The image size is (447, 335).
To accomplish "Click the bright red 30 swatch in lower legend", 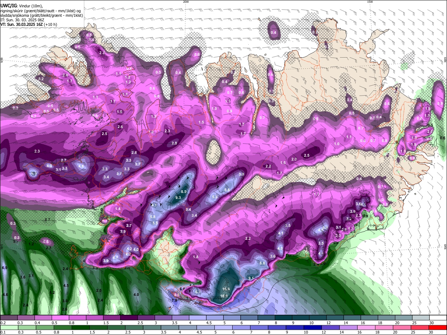I will (437, 327).
